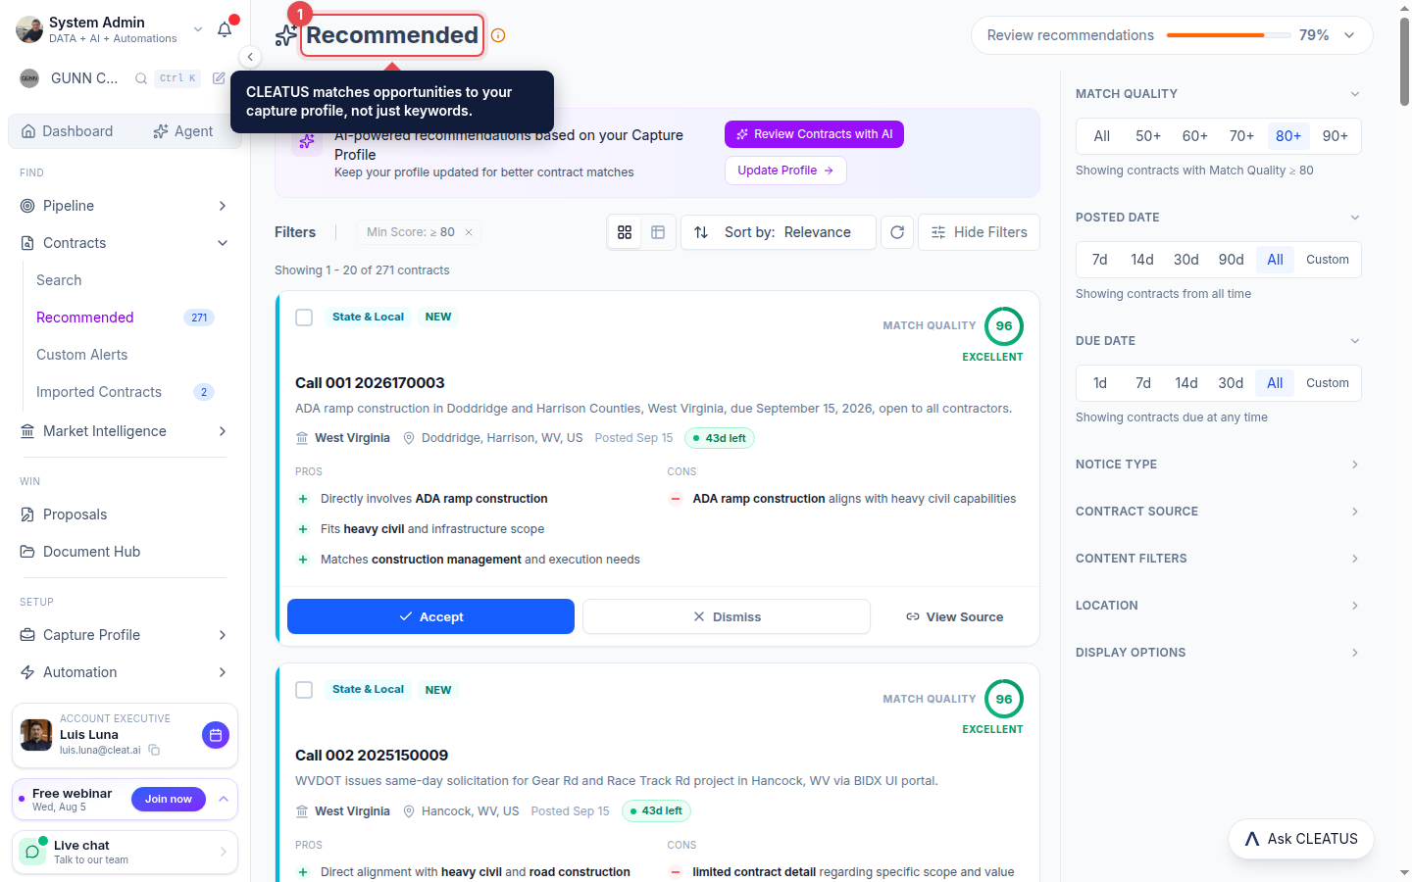Accept the Call 001 2026170003 contract
The image size is (1412, 882).
[x=430, y=616]
